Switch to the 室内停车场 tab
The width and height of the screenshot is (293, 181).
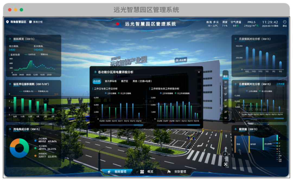tap(111, 82)
